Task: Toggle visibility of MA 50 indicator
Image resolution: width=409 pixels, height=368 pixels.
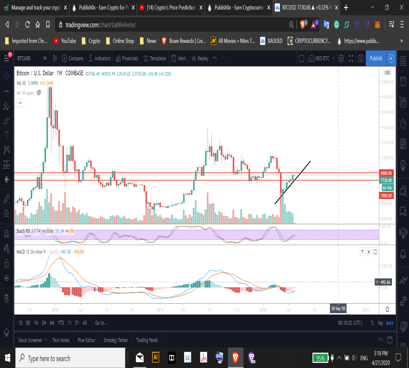Action: [x=39, y=93]
